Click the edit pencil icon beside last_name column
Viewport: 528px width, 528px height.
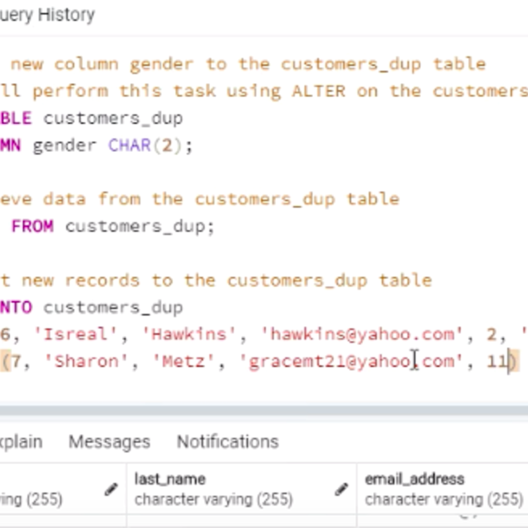pos(341,489)
